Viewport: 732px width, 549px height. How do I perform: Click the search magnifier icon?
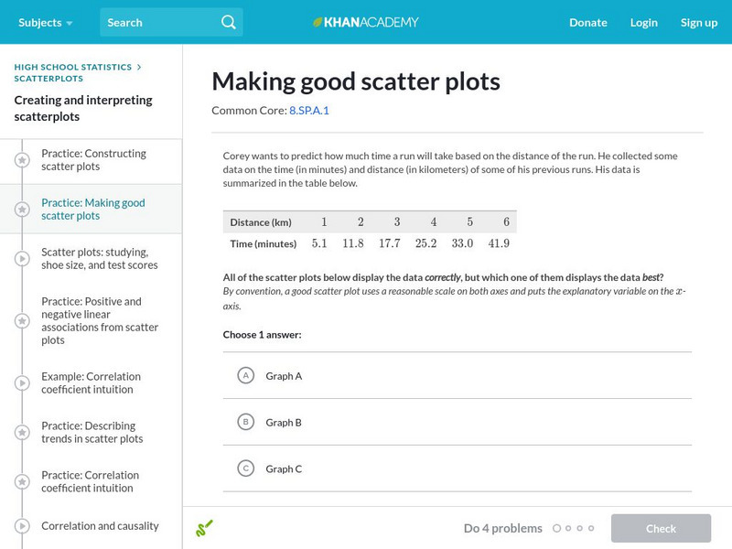pos(229,22)
